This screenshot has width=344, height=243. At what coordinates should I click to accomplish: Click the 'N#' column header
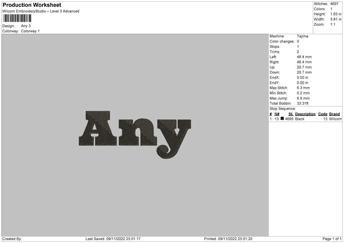click(277, 114)
